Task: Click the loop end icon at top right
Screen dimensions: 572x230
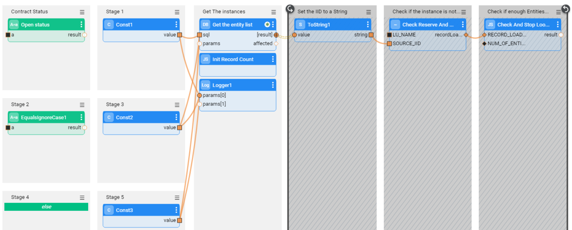Action: [566, 9]
